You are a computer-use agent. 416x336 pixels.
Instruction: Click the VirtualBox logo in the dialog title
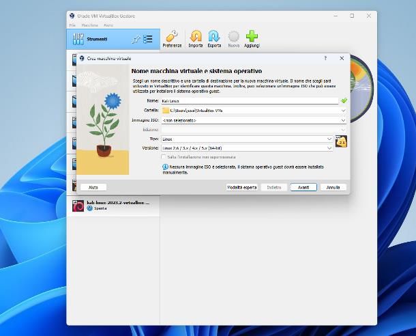point(82,58)
